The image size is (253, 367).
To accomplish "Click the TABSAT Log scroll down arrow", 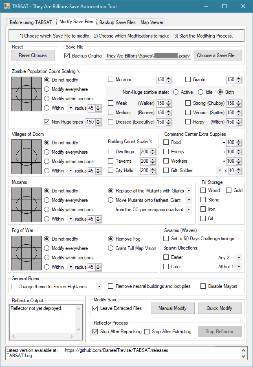I will pos(243,356).
